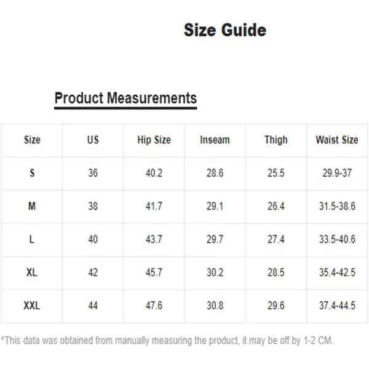The image size is (369, 369).
Task: Select the M size row label
Action: (x=32, y=207)
